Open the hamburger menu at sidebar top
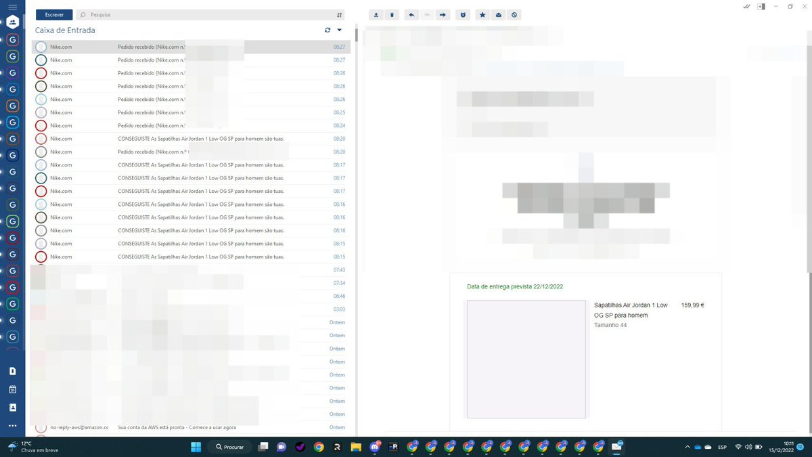 click(12, 7)
